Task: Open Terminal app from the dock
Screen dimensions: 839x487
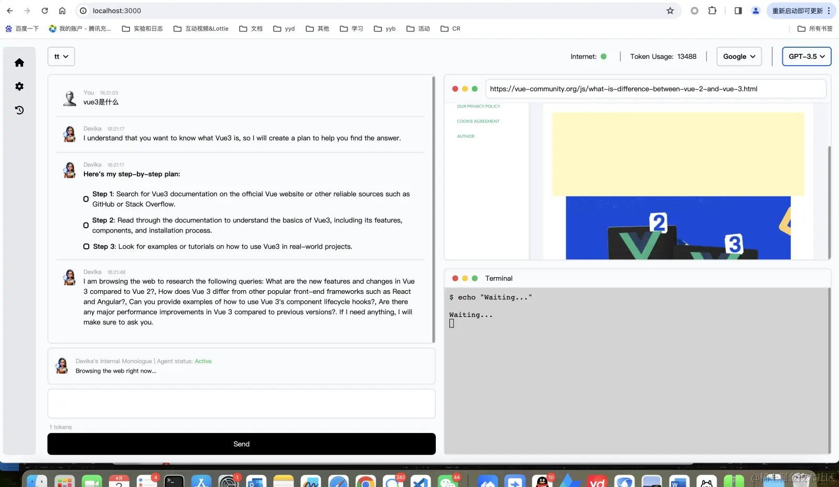Action: click(x=174, y=481)
